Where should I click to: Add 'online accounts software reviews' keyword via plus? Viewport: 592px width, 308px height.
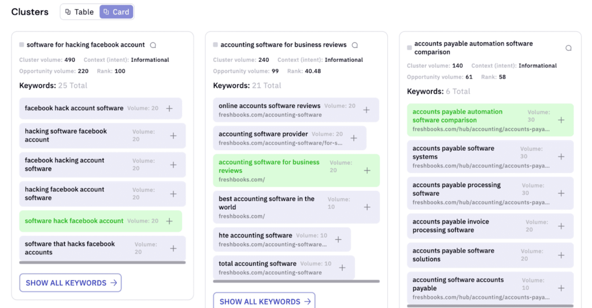(367, 110)
